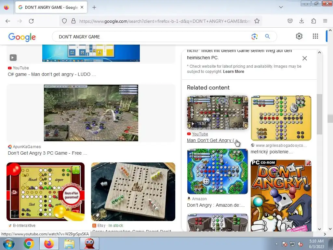Viewport: 333px width, 250px height.
Task: Open the Google quick settings gear
Action: (x=299, y=36)
